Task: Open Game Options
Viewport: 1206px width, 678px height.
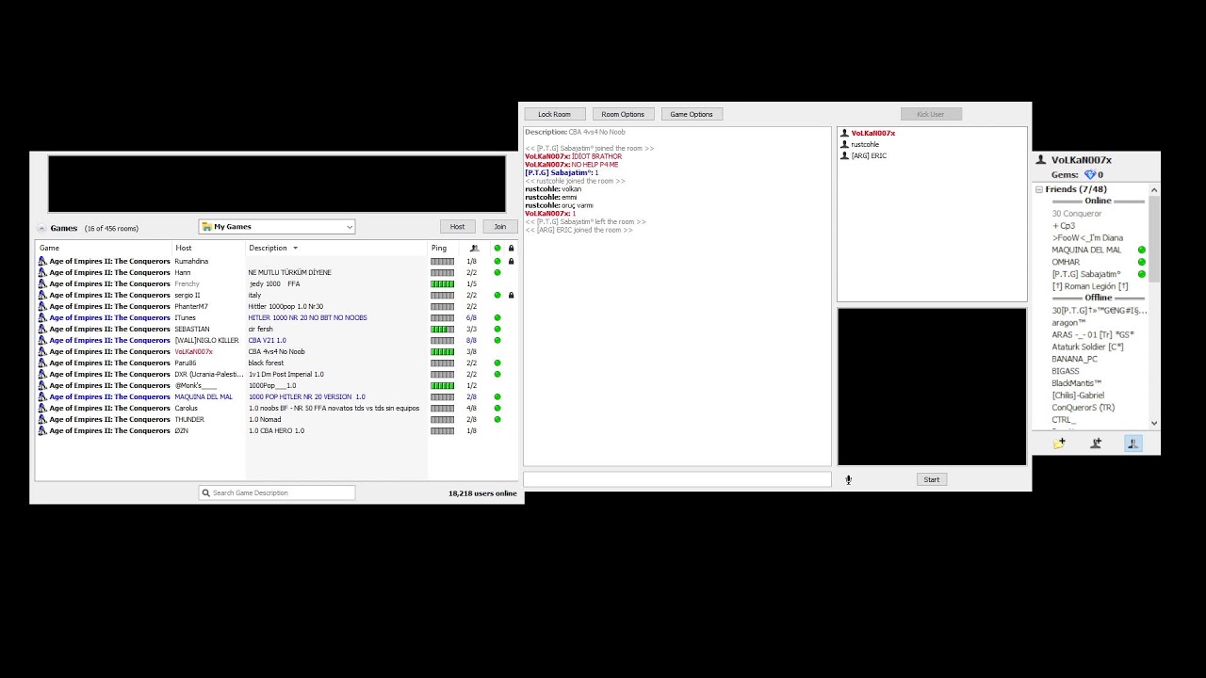Action: click(x=692, y=114)
